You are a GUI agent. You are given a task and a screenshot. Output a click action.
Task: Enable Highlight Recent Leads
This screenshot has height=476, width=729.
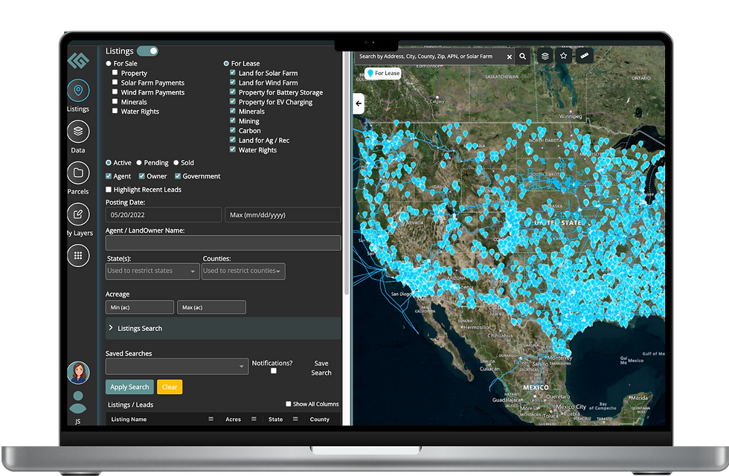109,188
